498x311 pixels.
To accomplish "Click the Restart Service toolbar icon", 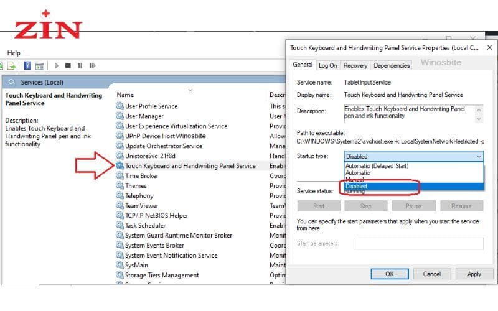I will pyautogui.click(x=92, y=66).
